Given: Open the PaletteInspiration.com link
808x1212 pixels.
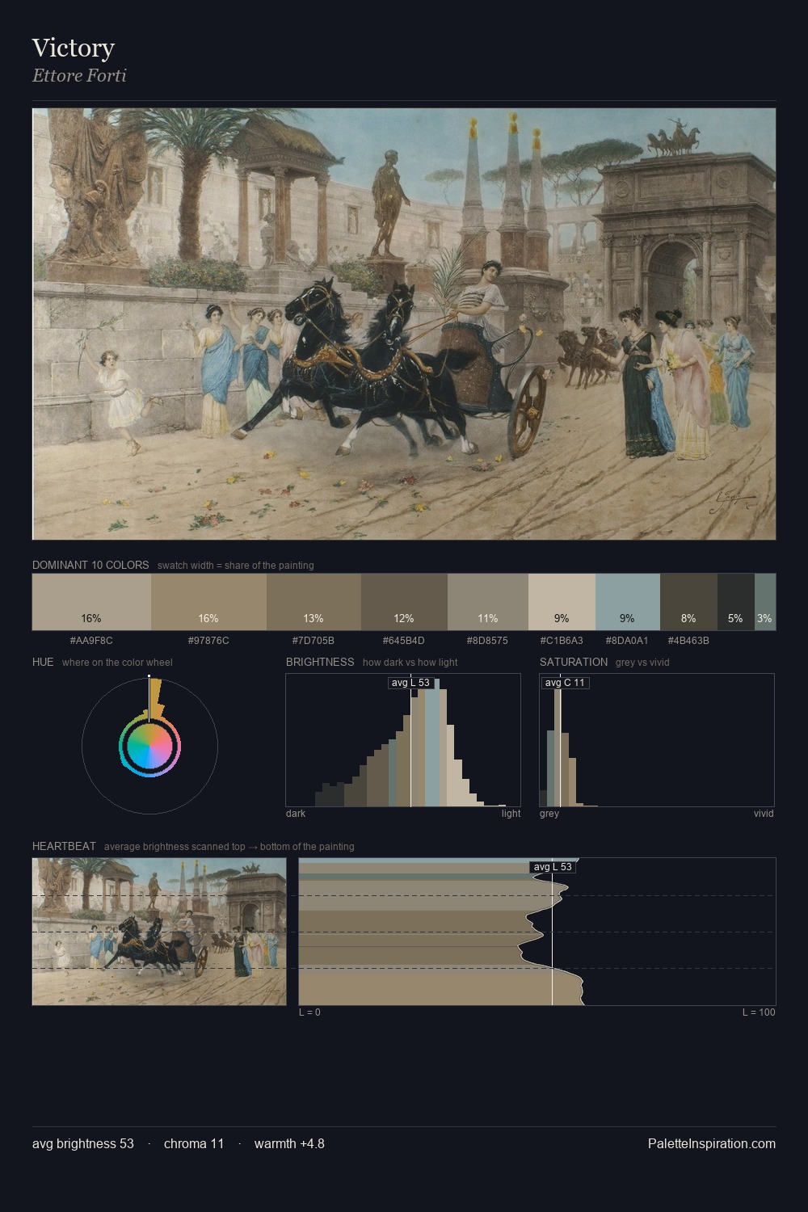Looking at the screenshot, I should [712, 1143].
